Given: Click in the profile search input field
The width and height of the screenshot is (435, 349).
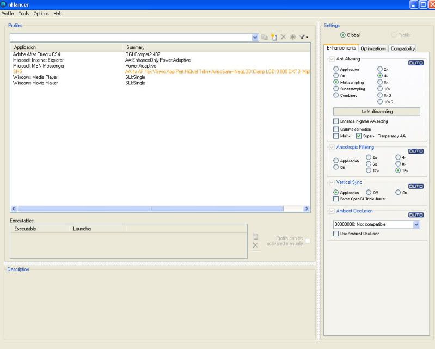Looking at the screenshot, I should click(131, 37).
